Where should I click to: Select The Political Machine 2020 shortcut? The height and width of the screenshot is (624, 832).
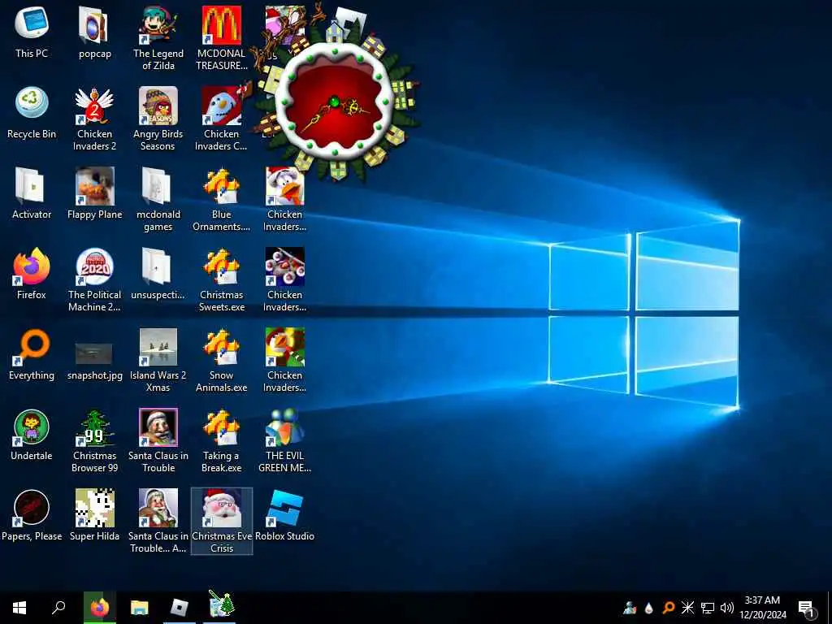[94, 280]
